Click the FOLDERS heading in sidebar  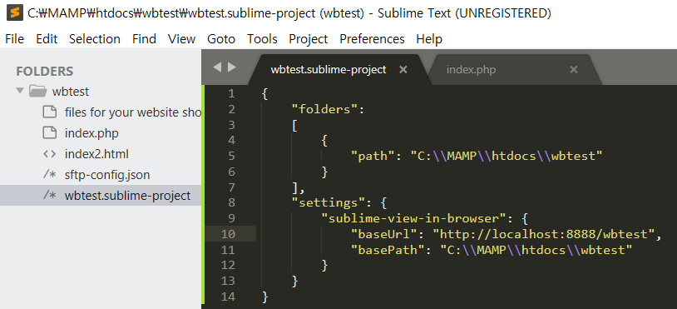44,71
